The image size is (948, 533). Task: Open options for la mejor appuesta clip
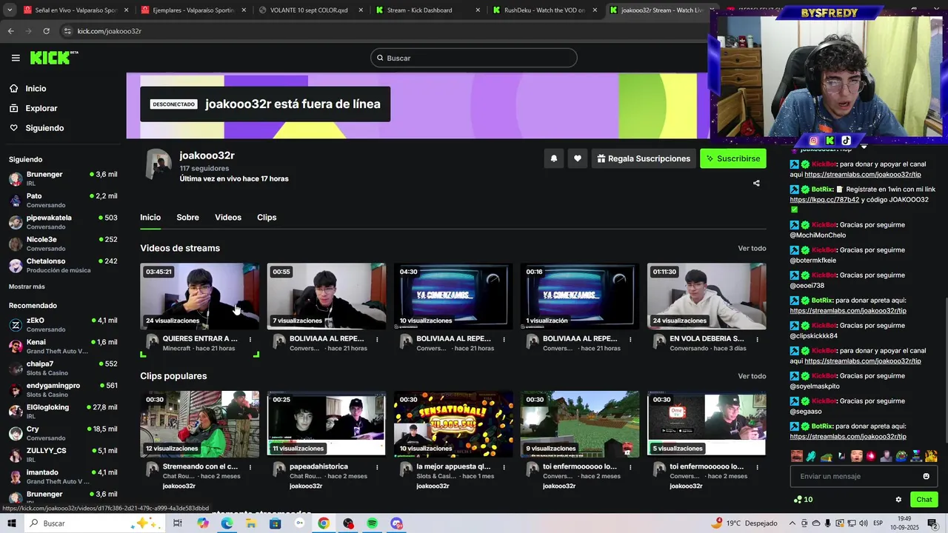coord(504,467)
